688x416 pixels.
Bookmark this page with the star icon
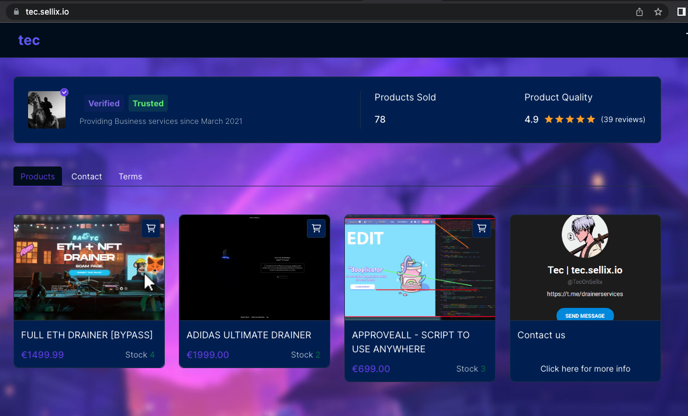[658, 12]
